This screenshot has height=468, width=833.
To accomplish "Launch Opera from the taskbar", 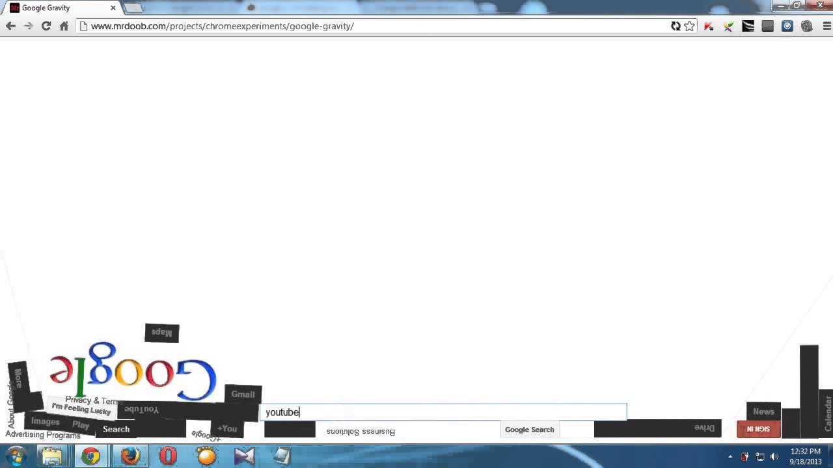I will click(168, 456).
